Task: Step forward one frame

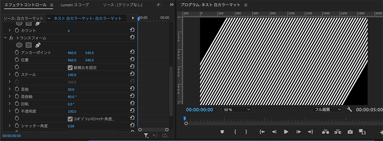Action: 299,132
